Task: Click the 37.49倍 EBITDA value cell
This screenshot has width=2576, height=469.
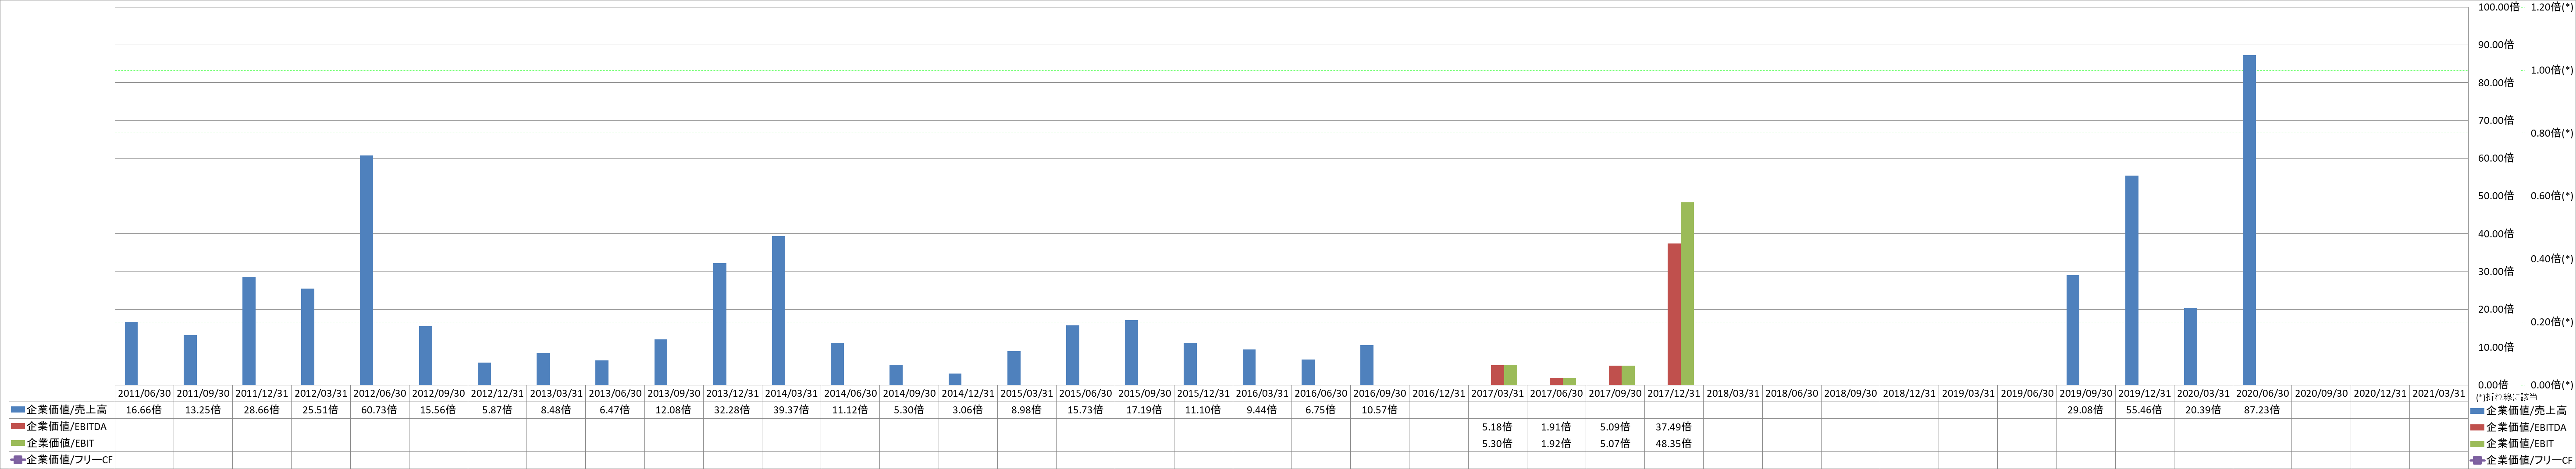Action: click(1674, 426)
